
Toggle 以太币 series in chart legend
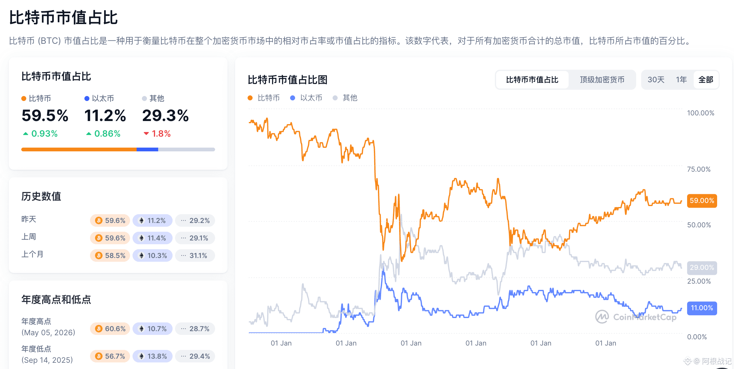coord(306,98)
